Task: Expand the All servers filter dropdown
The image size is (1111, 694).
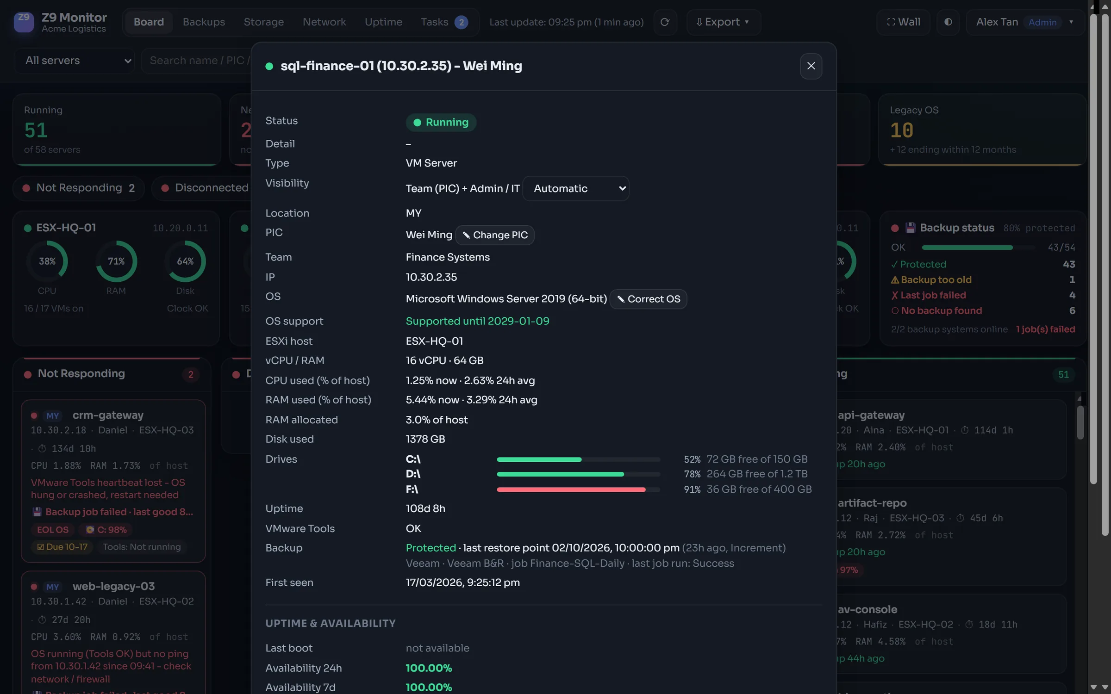Action: click(x=75, y=60)
